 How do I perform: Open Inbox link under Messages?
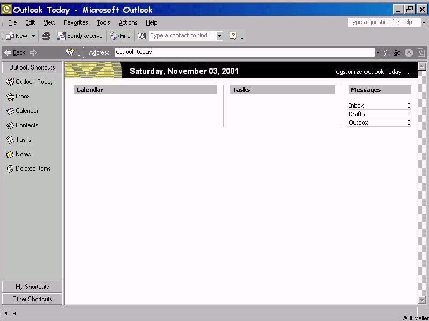tap(356, 105)
